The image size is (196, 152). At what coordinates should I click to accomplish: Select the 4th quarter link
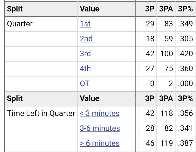point(85,69)
